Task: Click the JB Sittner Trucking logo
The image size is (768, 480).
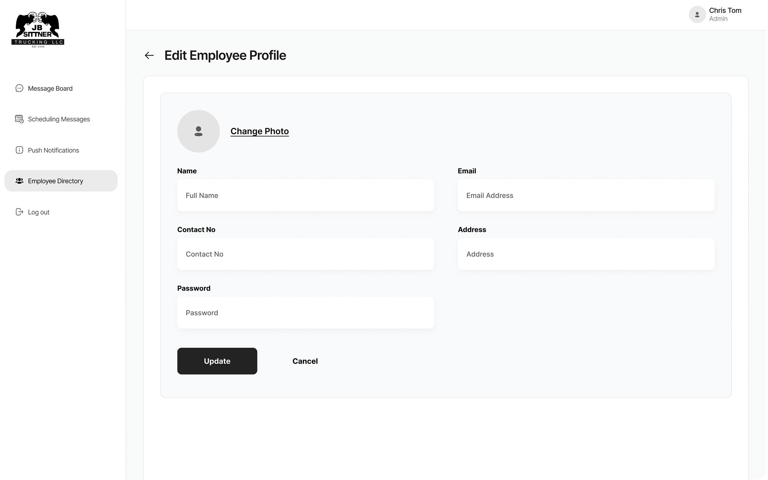Action: (x=38, y=30)
